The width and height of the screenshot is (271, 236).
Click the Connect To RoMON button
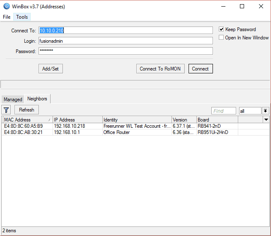[160, 69]
